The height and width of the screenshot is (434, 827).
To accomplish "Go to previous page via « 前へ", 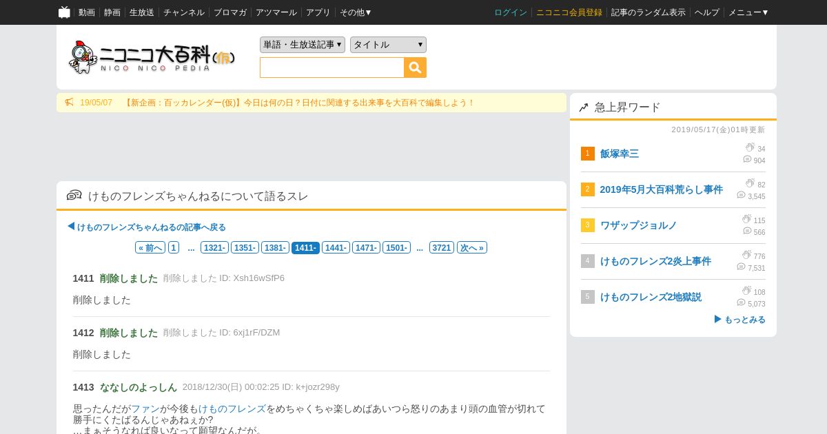I will [150, 247].
